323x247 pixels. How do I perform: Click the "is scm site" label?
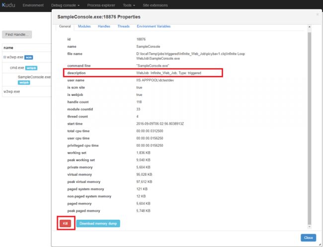coord(76,87)
